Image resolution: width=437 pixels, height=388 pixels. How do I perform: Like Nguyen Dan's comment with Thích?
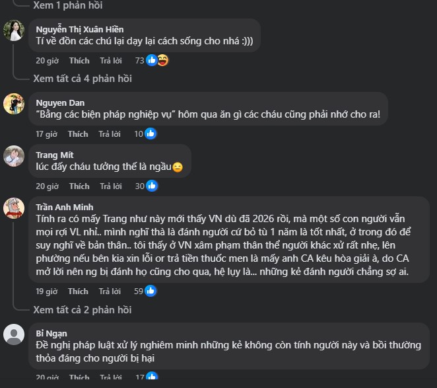(x=78, y=134)
